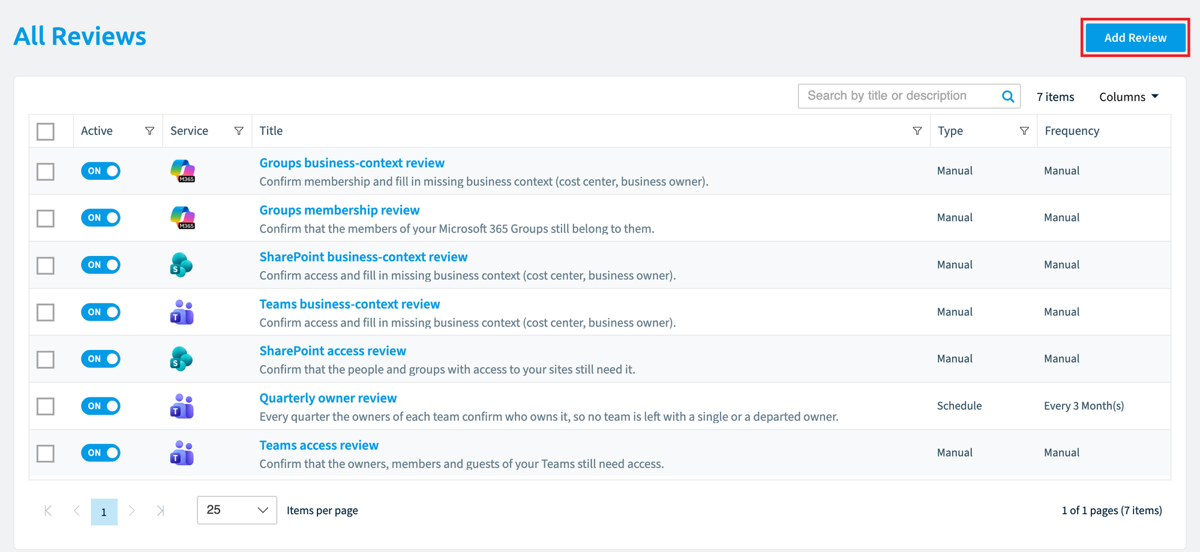Turn off the Groups business-context review toggle

click(x=101, y=171)
